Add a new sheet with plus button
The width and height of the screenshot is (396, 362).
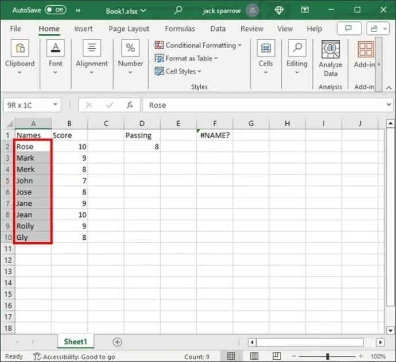click(x=117, y=342)
